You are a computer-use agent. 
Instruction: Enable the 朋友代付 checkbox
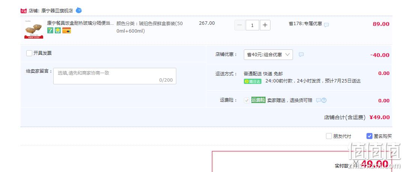(329, 136)
